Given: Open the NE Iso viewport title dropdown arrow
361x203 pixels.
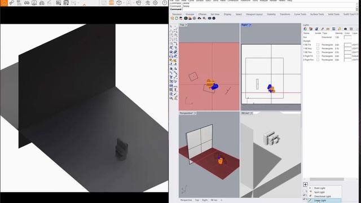Looking at the screenshot, I should (x=252, y=113).
